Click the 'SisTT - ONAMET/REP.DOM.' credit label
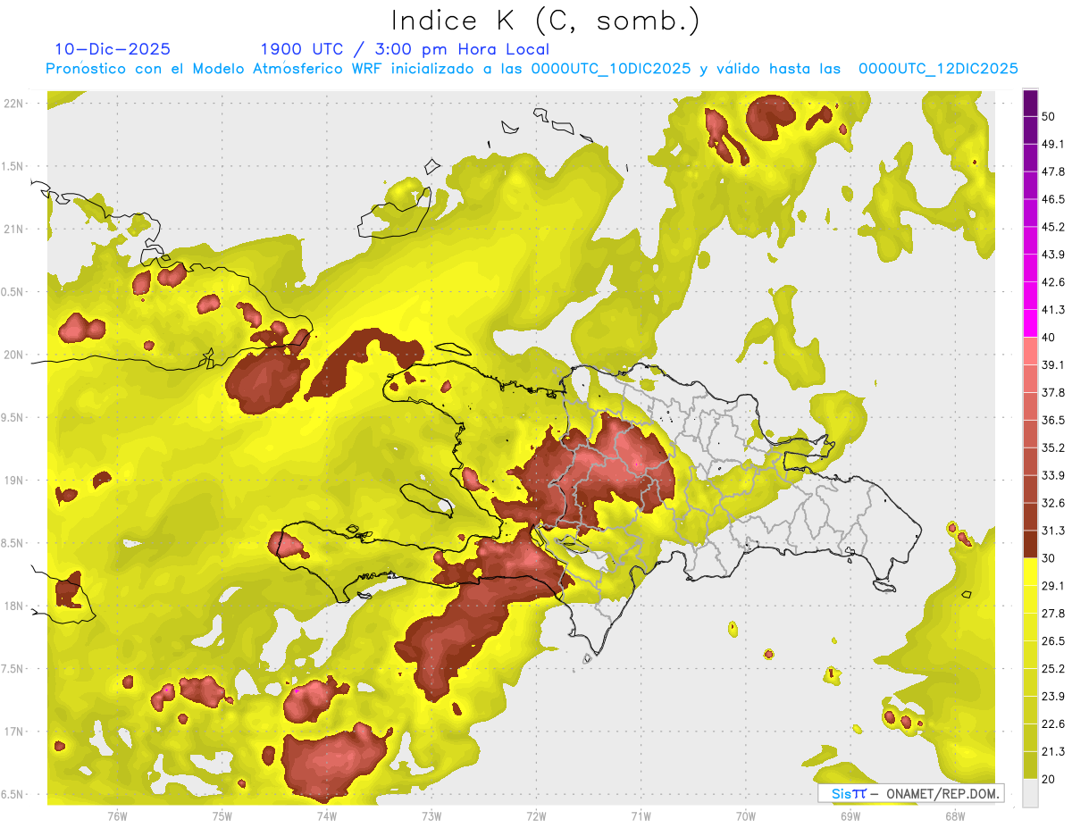Viewport: 1072px width, 828px height. pyautogui.click(x=911, y=793)
